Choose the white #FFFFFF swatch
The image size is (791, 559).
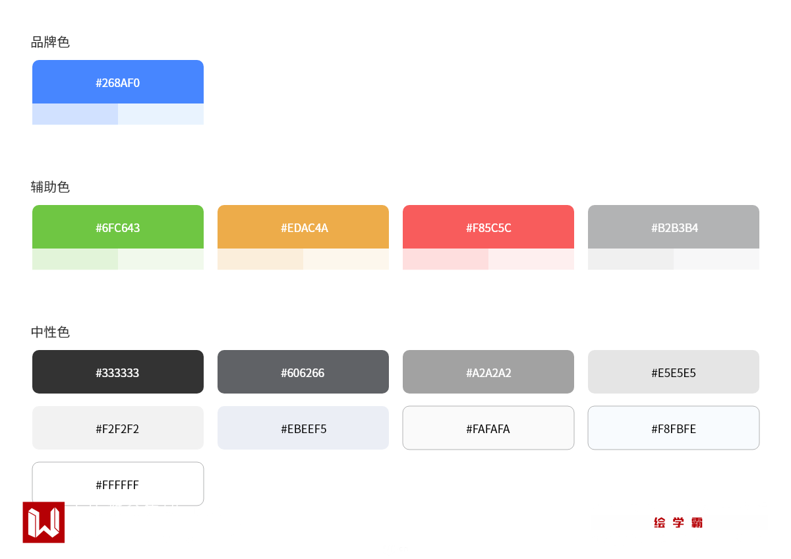click(118, 484)
